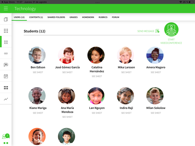
Task: Click the Students (12) heading
Action: pyautogui.click(x=35, y=31)
